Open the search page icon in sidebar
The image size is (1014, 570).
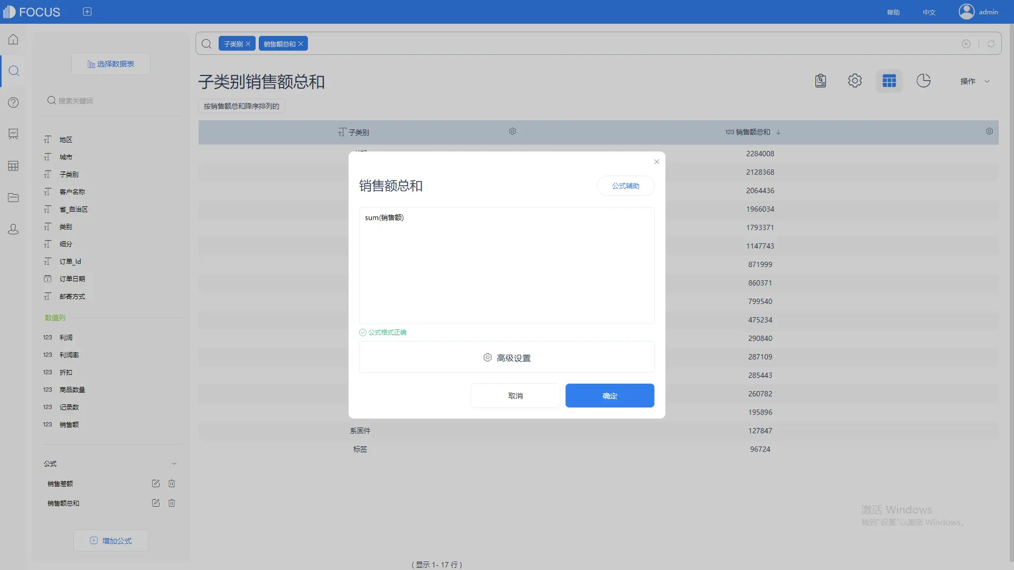tap(14, 71)
